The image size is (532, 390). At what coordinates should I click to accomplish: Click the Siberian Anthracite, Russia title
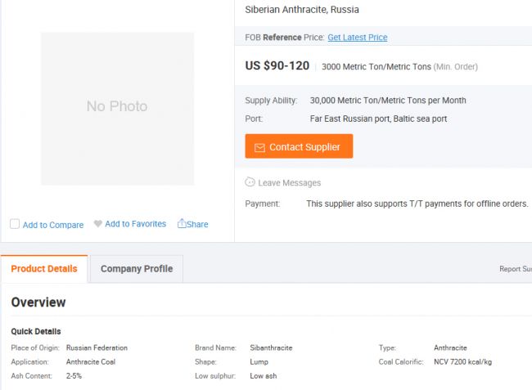(302, 10)
